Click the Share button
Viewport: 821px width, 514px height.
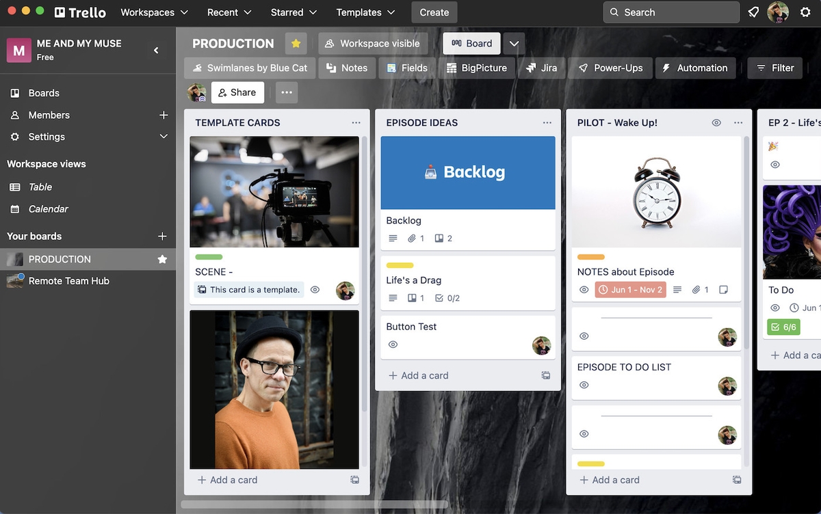(237, 92)
